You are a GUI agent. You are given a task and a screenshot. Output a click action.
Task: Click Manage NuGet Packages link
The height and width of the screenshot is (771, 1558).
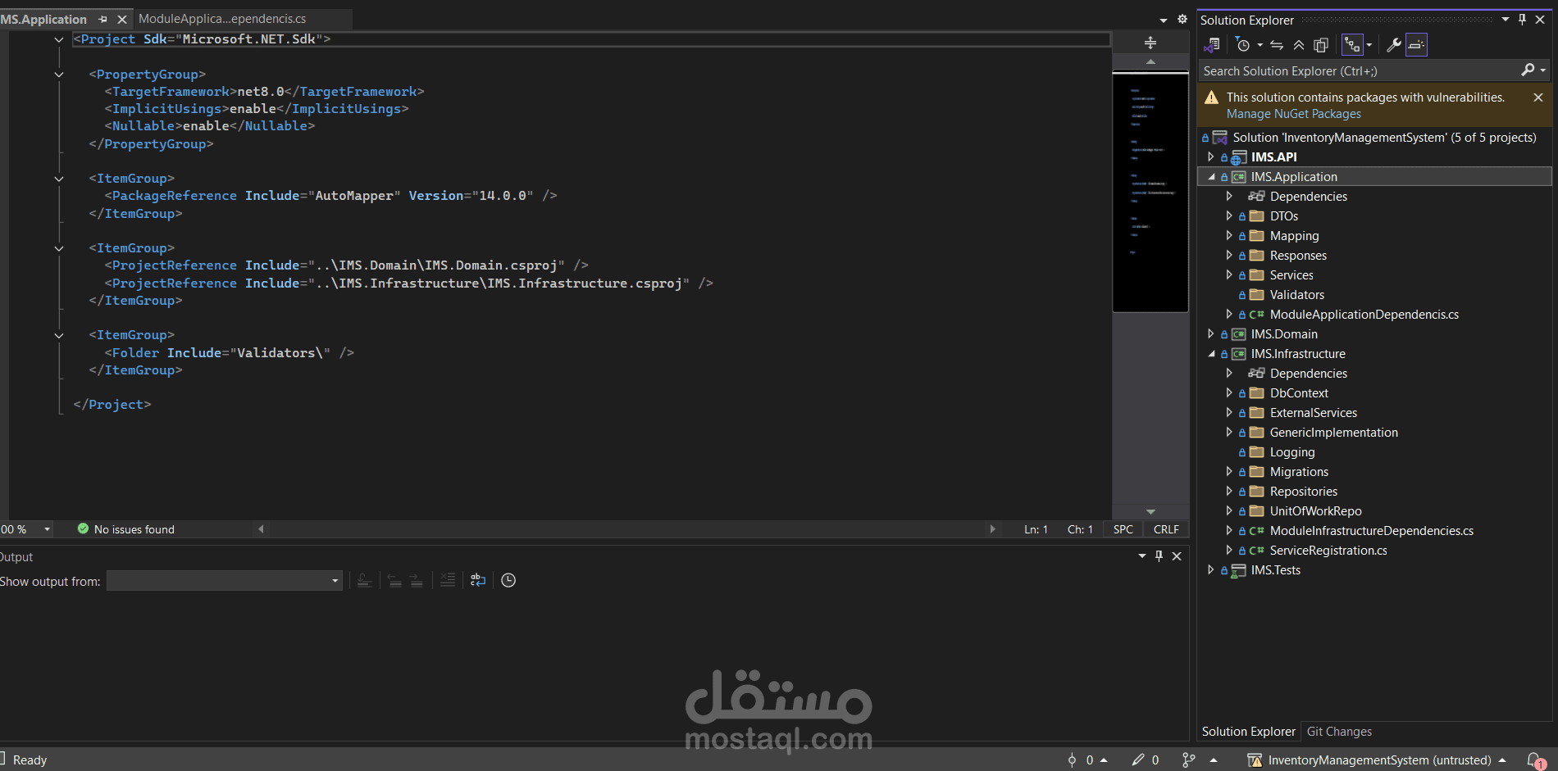click(x=1293, y=114)
